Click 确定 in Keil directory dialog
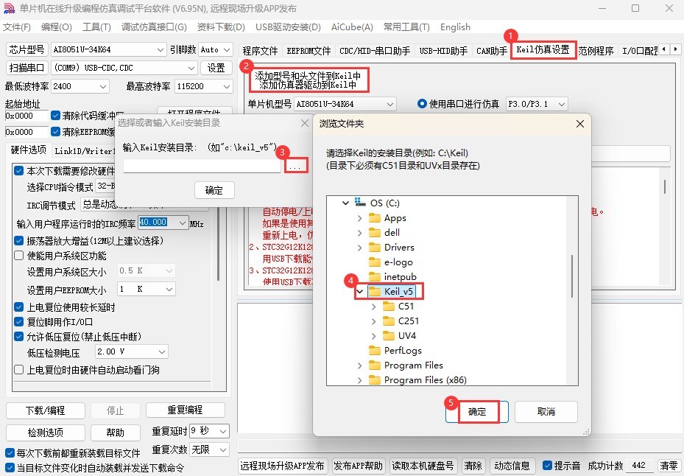The image size is (684, 476). click(x=214, y=190)
